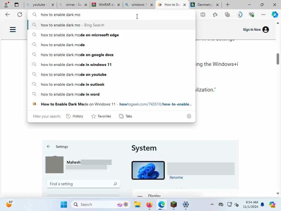Open notification bell in system tray

click(262, 204)
